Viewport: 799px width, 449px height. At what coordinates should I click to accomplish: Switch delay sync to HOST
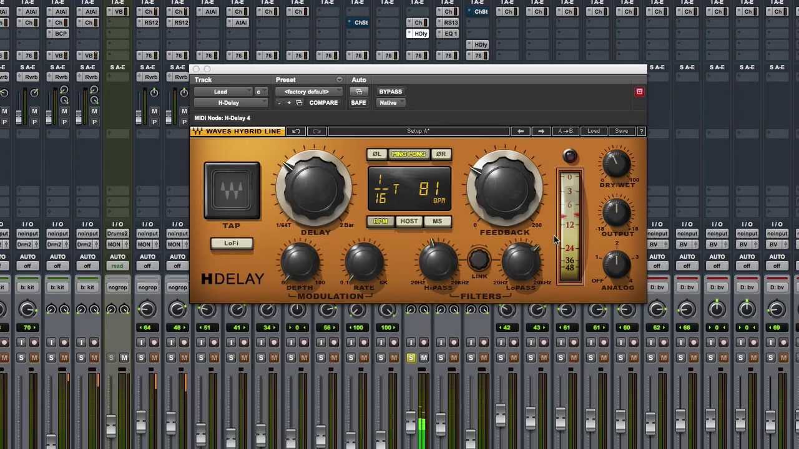point(409,221)
